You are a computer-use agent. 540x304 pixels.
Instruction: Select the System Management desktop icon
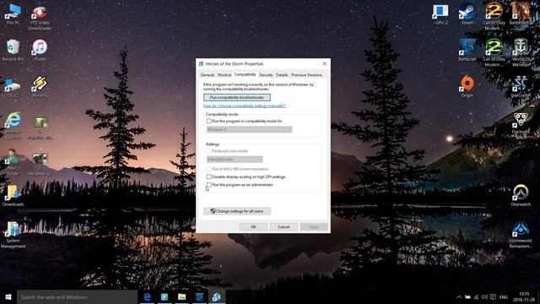click(x=13, y=235)
